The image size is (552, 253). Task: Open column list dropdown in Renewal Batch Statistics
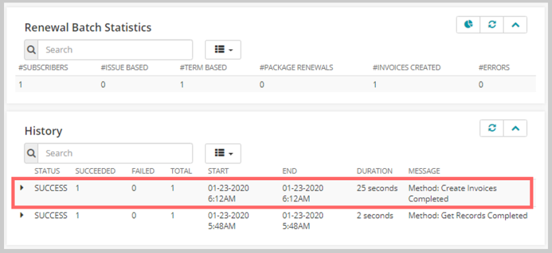tap(223, 50)
